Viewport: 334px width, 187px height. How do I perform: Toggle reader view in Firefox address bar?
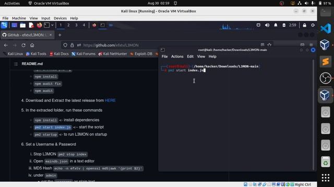coord(263,45)
